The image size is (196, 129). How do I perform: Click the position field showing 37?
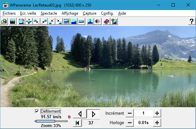click(x=91, y=123)
